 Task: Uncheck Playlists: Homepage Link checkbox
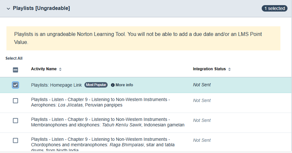click(x=15, y=85)
